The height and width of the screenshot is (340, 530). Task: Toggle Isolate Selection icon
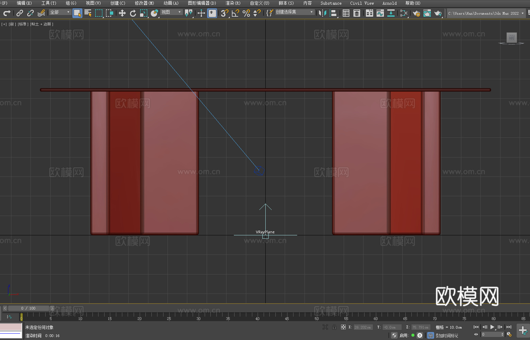click(325, 327)
